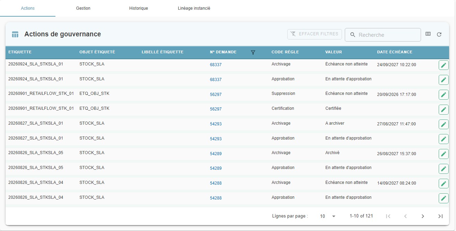Screen dimensions: 456x231
Task: Edit the 20260826_SLA_STKSLA_04 Archivage row
Action: coord(444,183)
